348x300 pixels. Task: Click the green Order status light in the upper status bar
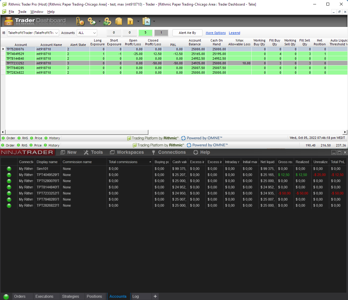click(3, 138)
